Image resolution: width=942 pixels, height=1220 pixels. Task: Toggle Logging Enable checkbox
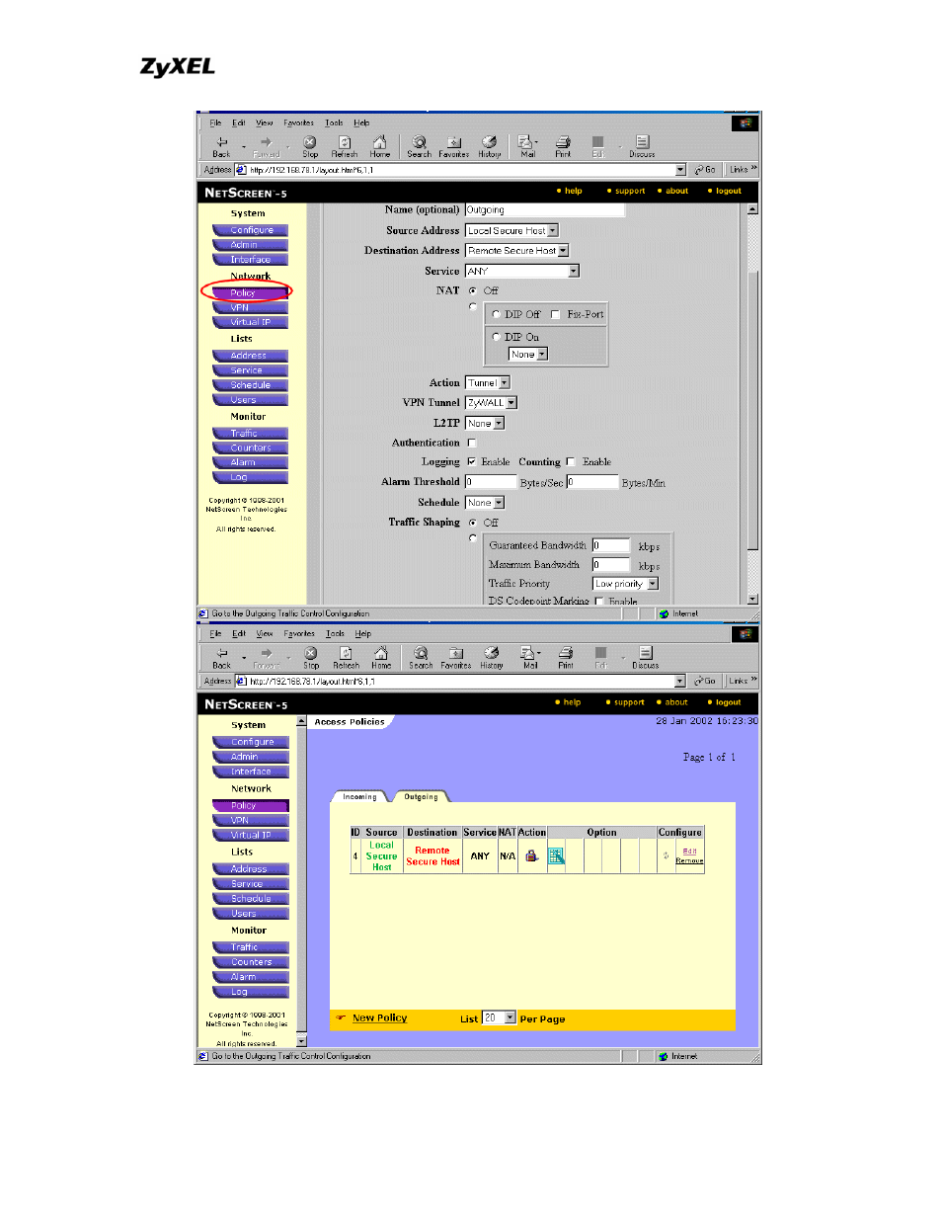471,461
